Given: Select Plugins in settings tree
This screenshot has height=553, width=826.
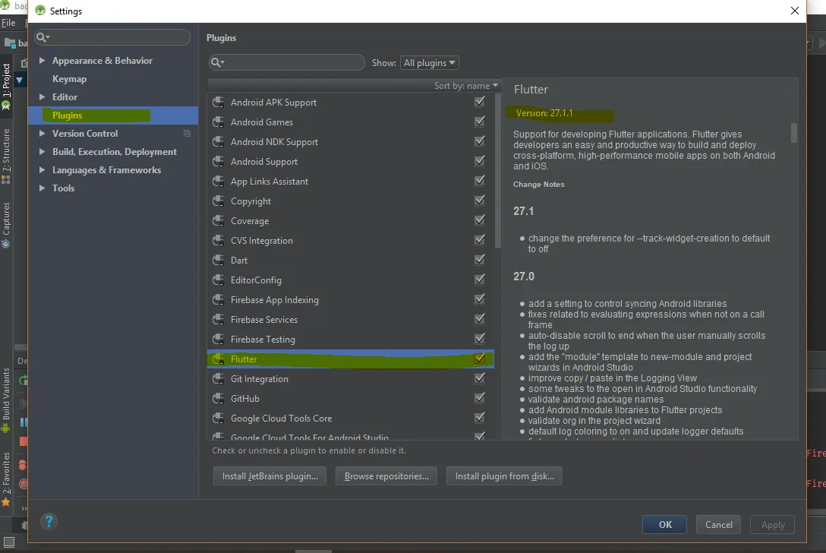Looking at the screenshot, I should 113,115.
